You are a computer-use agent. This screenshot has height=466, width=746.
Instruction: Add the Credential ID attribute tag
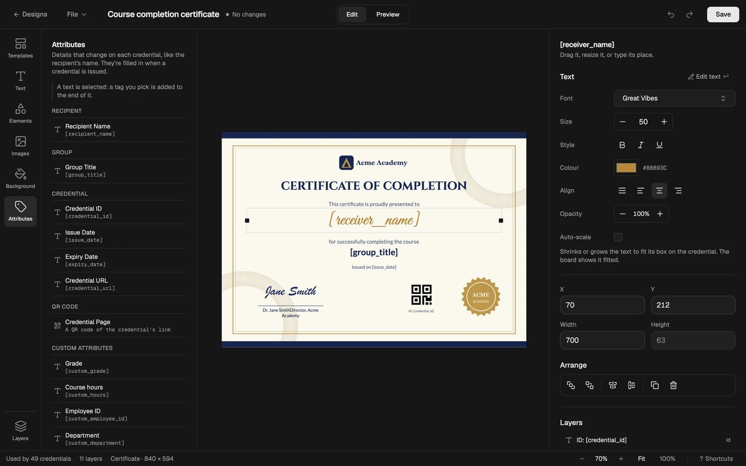pos(119,212)
